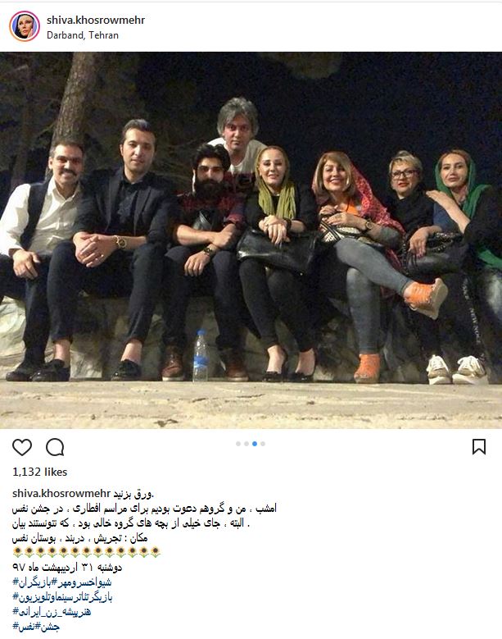Open comments with the speech bubble icon

(55, 447)
